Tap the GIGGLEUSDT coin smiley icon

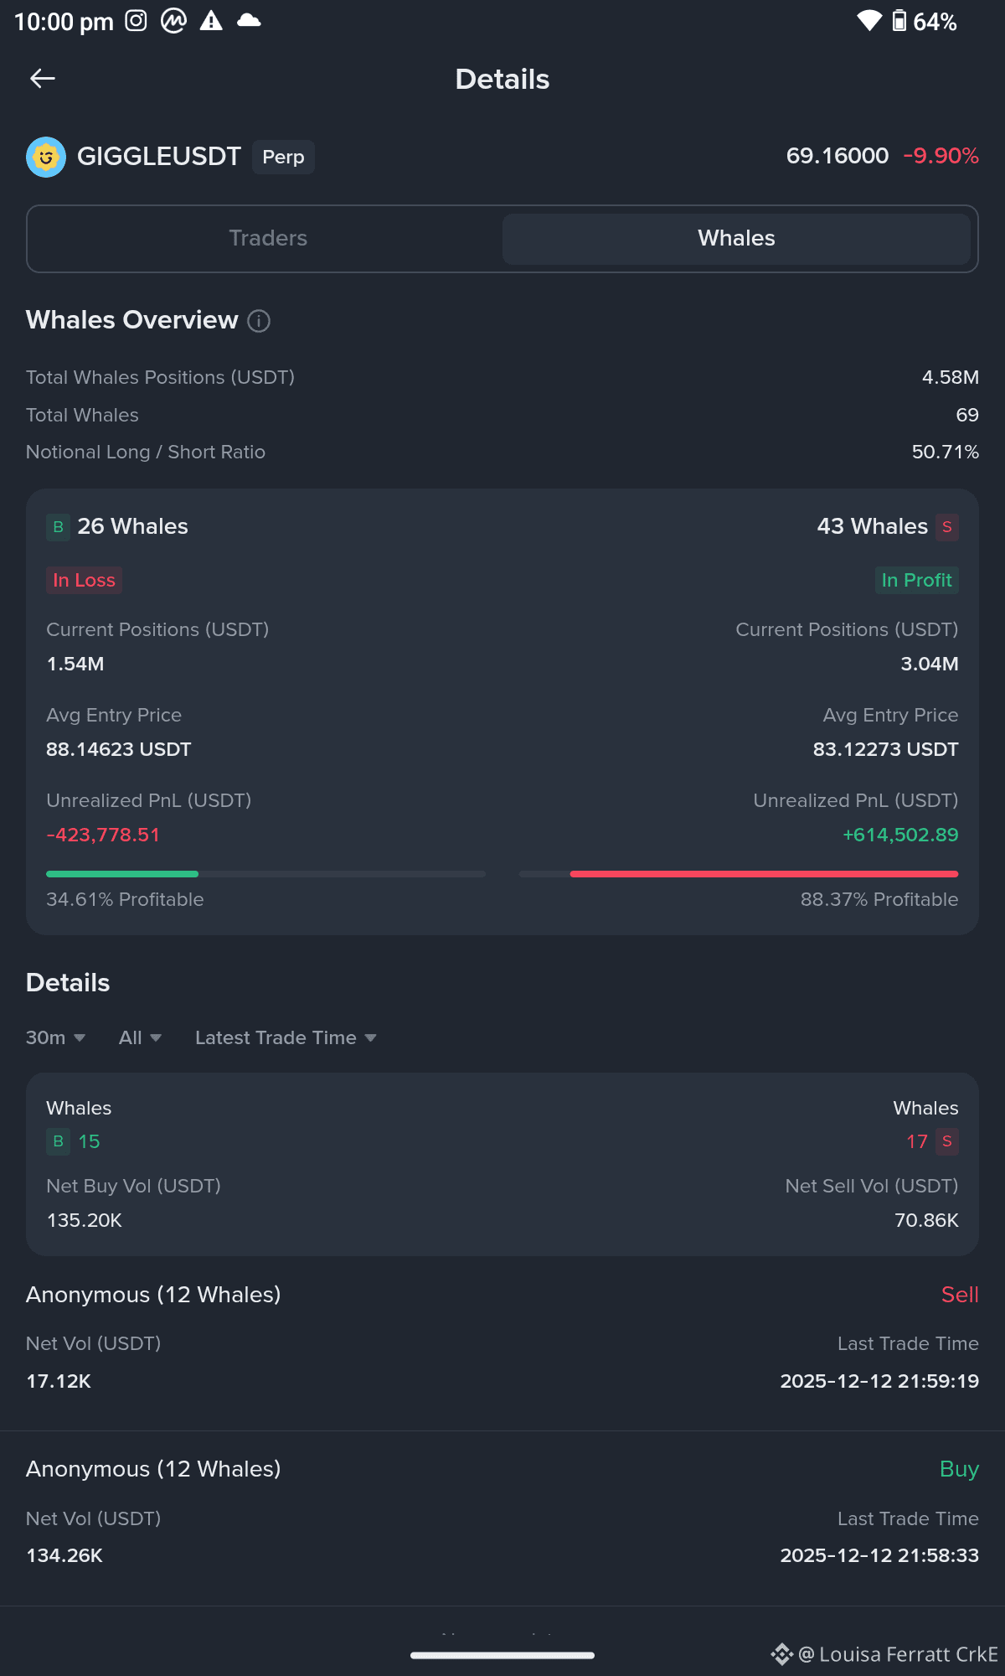pos(46,157)
